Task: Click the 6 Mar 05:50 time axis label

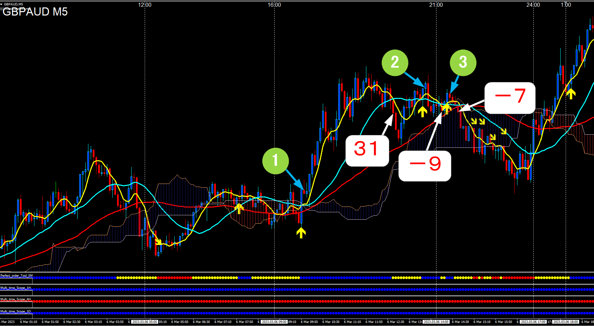Action: point(180,322)
